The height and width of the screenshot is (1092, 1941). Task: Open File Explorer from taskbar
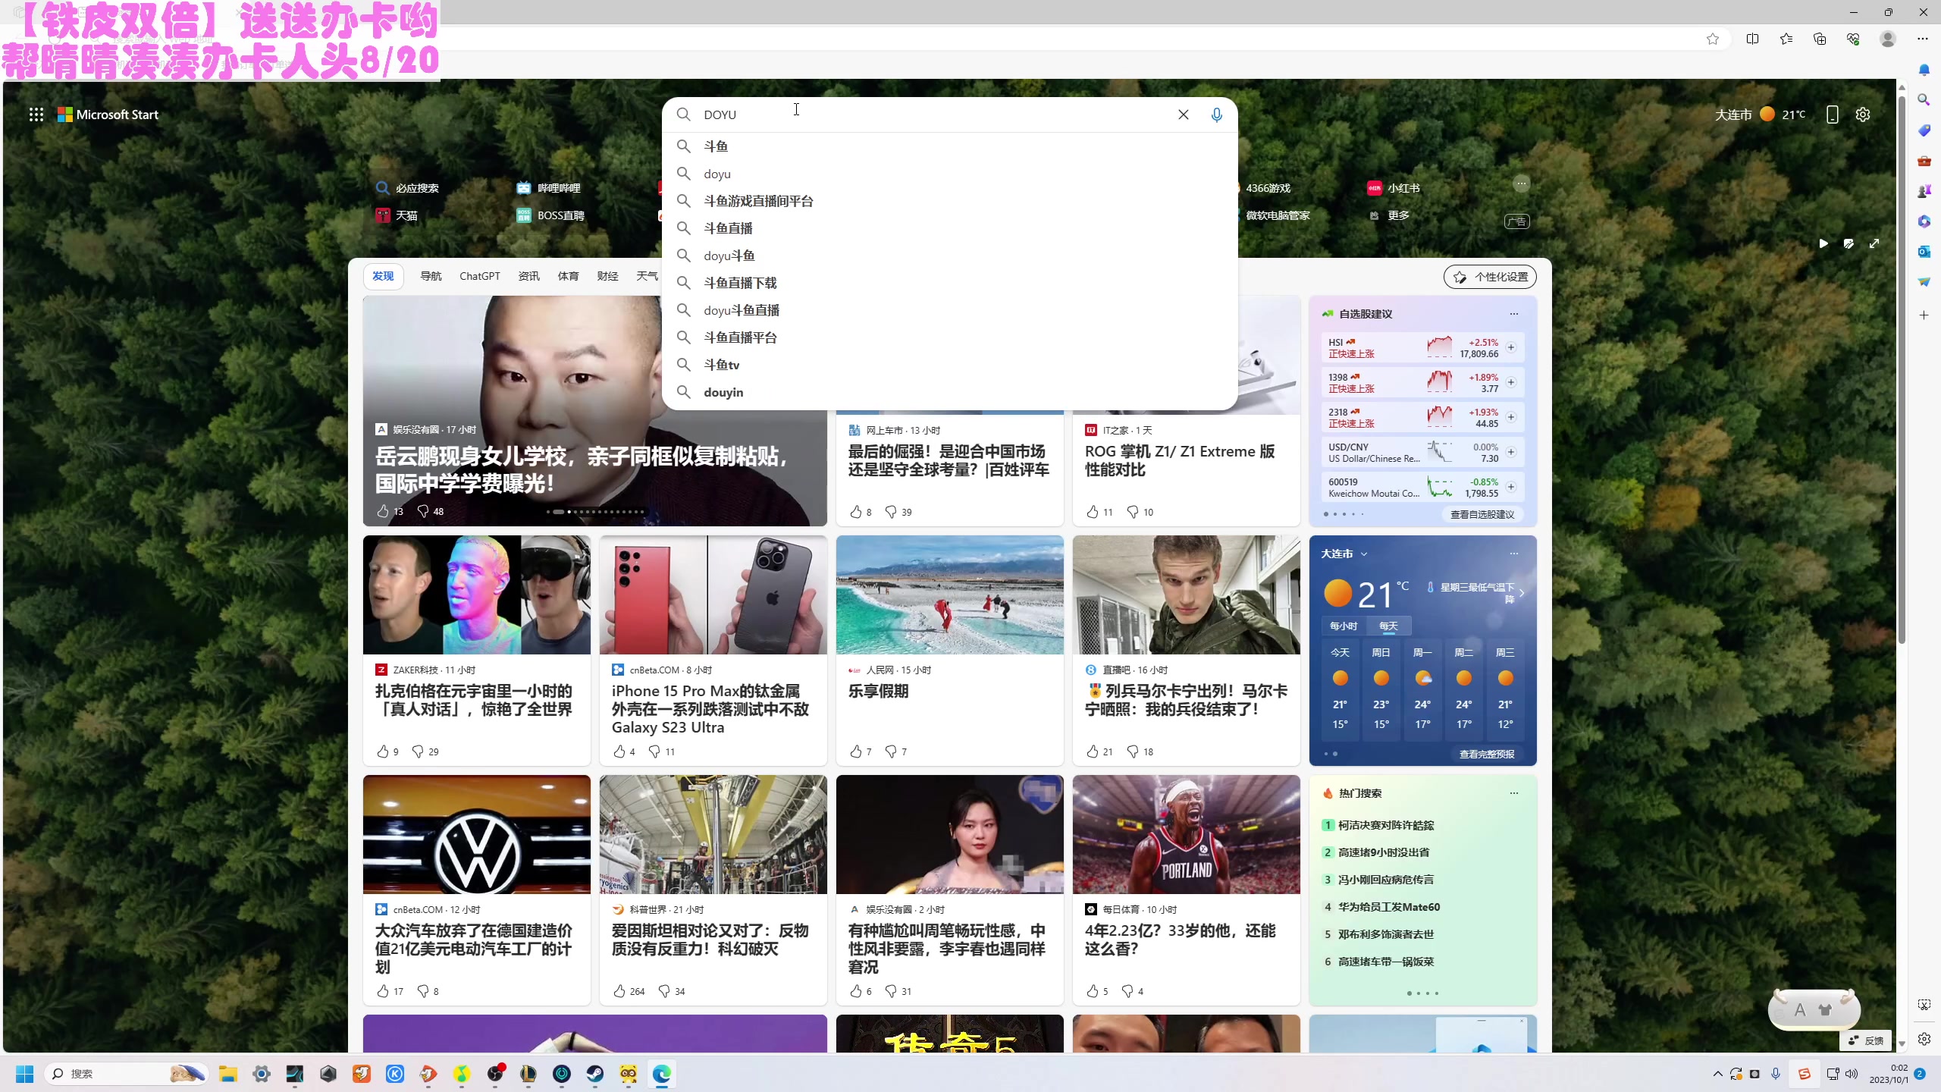tap(228, 1074)
